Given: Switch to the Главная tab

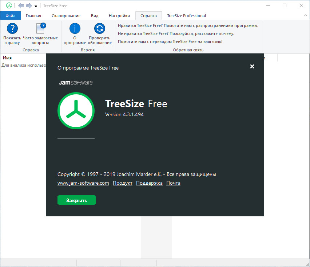Looking at the screenshot, I should [33, 16].
